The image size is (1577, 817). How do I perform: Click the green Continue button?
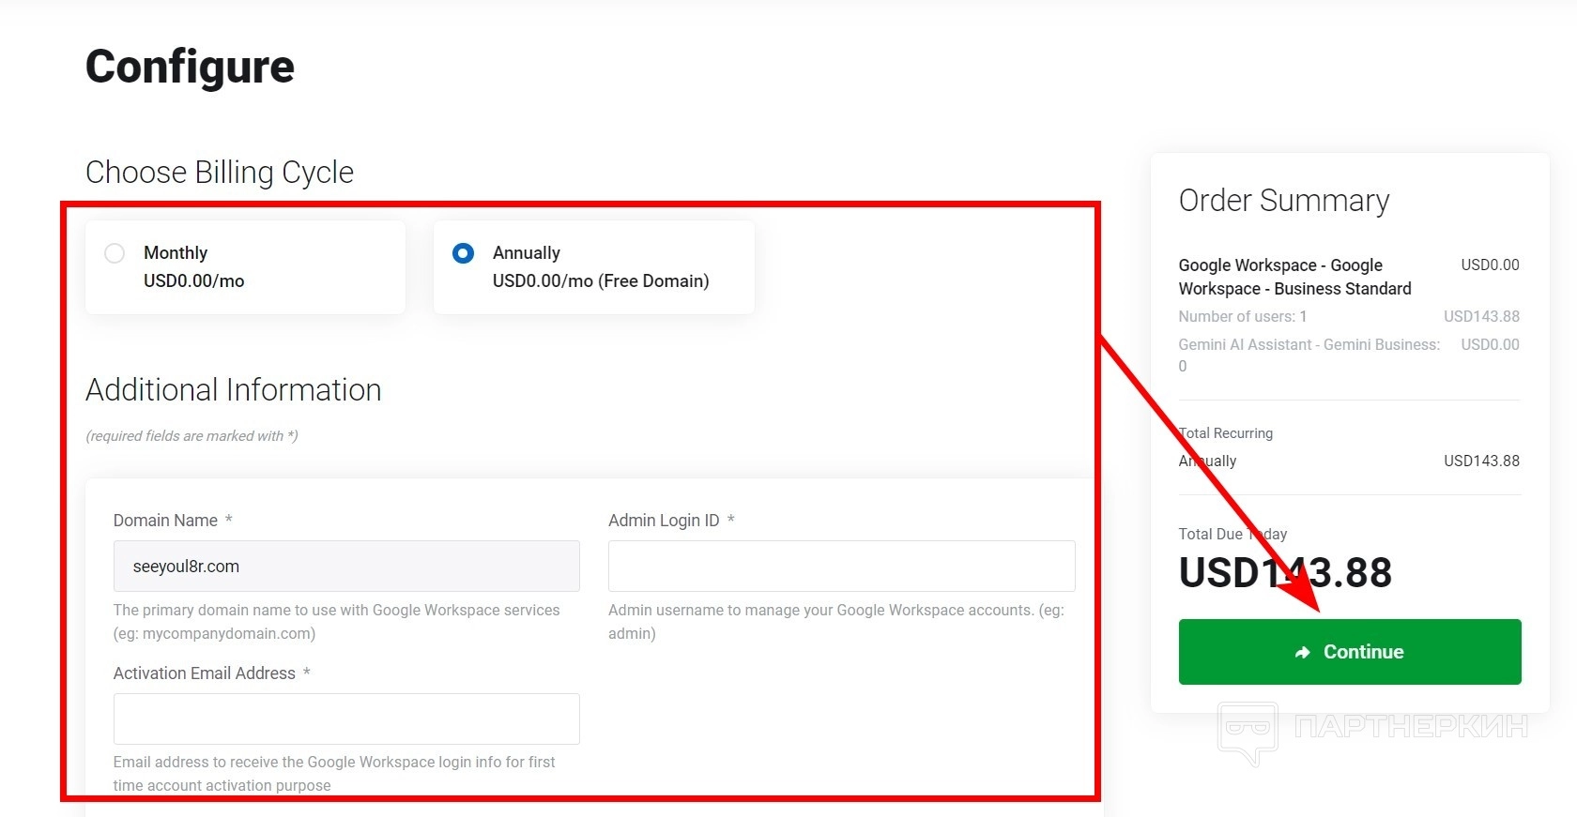1350,652
